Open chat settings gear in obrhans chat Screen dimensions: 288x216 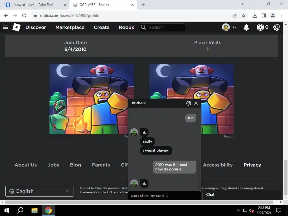pos(189,103)
